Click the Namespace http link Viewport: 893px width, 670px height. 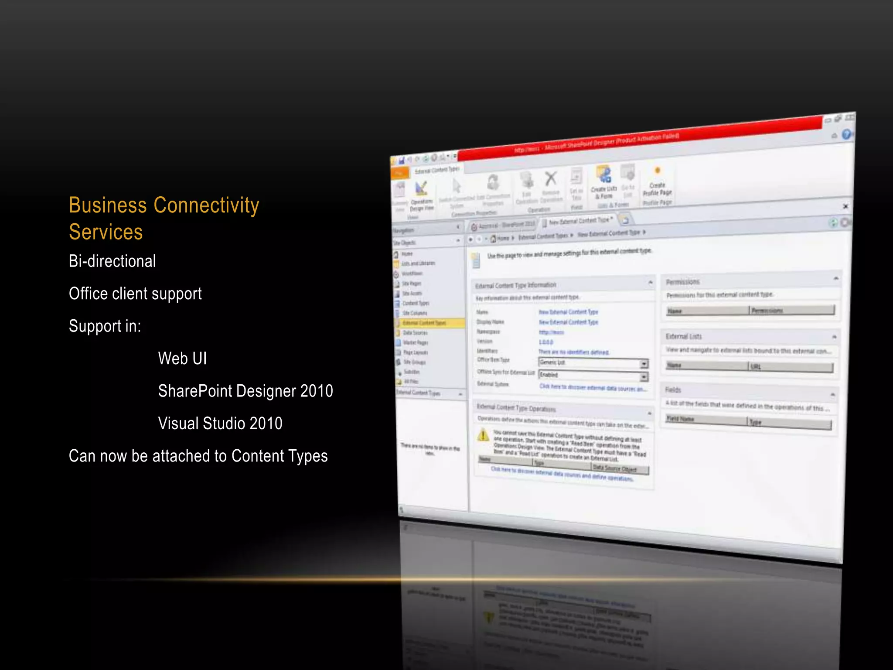point(552,332)
